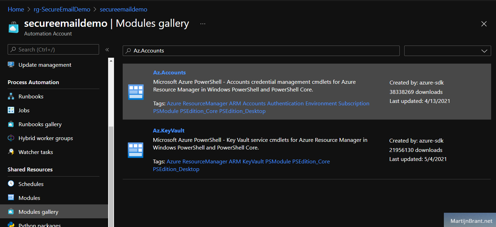Open the more options ellipsis menu

(203, 24)
